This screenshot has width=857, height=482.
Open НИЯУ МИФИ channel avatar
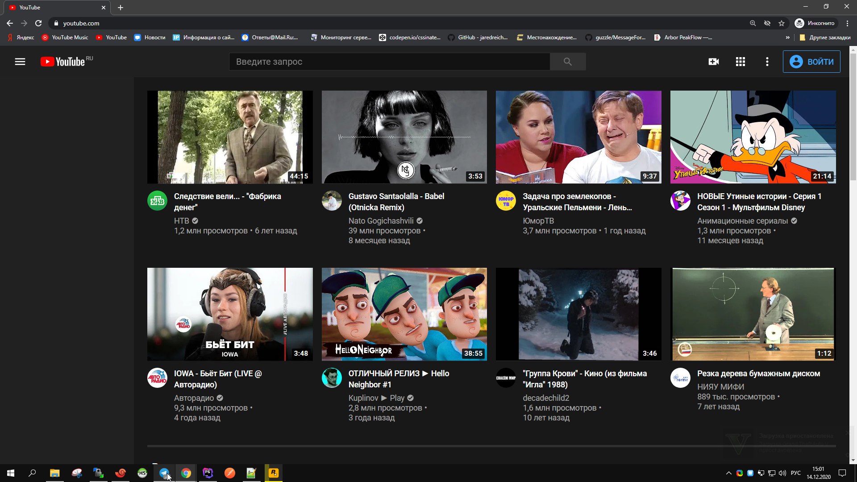680,378
